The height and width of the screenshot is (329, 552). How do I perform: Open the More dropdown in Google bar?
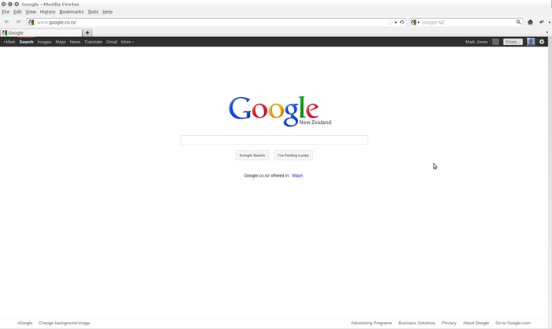pyautogui.click(x=128, y=42)
